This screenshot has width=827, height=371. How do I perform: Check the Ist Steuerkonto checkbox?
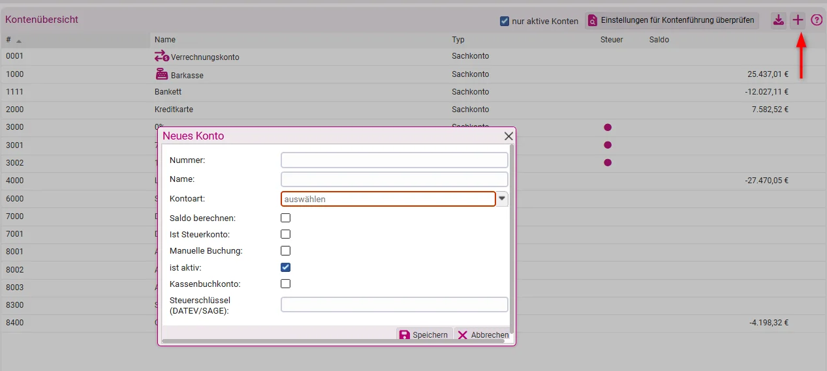[x=285, y=234]
